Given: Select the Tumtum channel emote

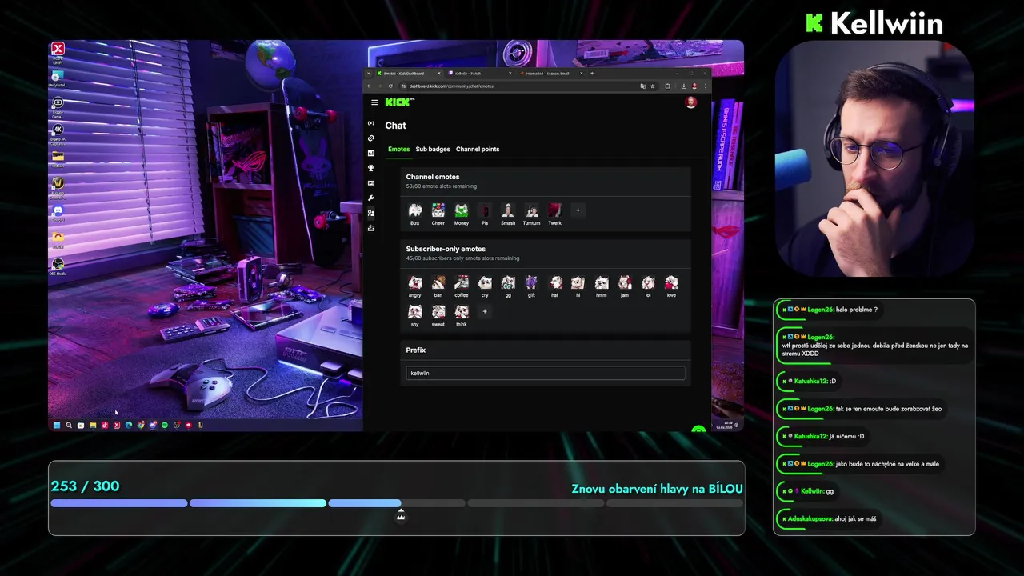Looking at the screenshot, I should coord(532,210).
